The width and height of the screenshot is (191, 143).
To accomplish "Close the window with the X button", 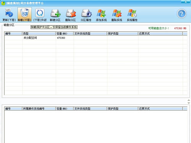I will (x=186, y=2).
